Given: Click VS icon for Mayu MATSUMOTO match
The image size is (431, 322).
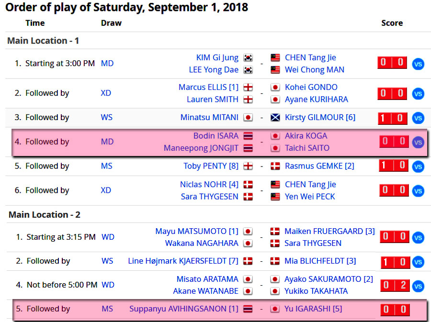Looking at the screenshot, I should 418,237.
